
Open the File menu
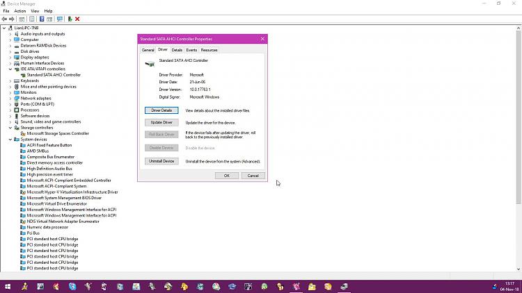(x=6, y=11)
